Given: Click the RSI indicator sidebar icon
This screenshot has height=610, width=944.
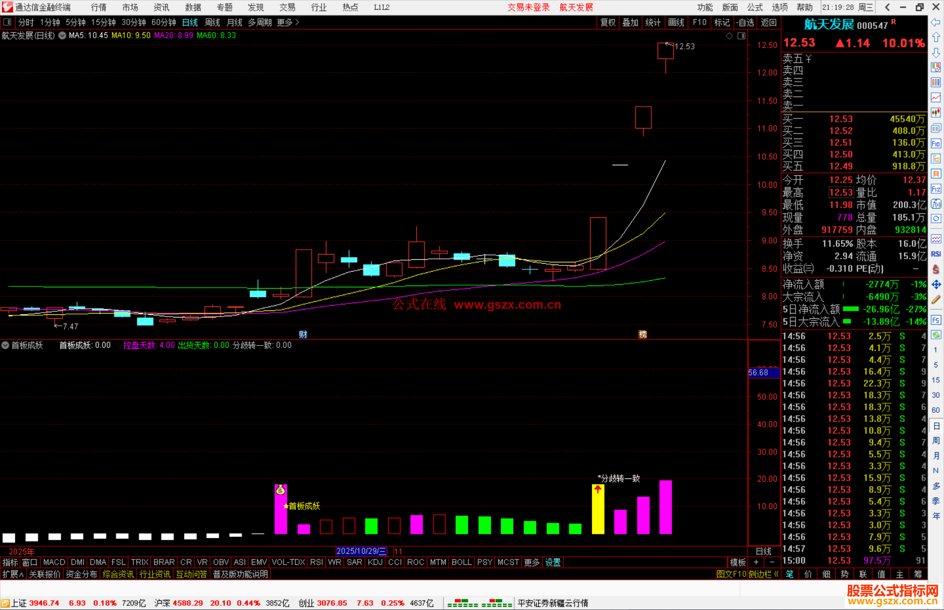Looking at the screenshot, I should 936,254.
